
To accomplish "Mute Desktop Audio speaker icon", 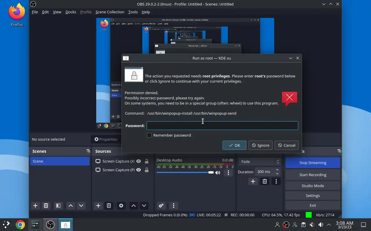I will coord(218,173).
